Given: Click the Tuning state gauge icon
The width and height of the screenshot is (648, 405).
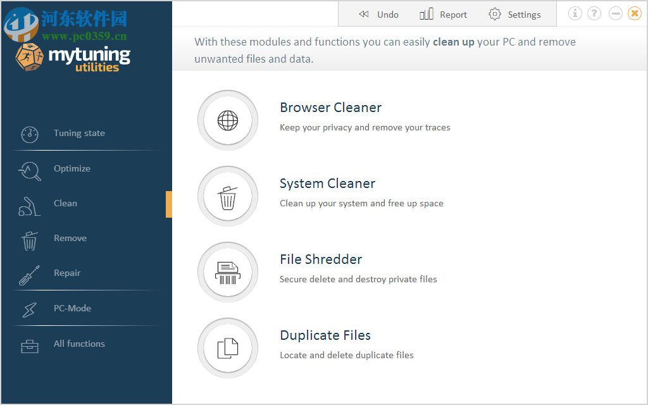Looking at the screenshot, I should coord(30,134).
